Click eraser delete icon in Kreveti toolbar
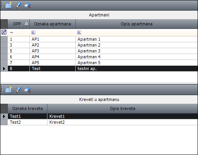198x155 pixels. pos(27,90)
